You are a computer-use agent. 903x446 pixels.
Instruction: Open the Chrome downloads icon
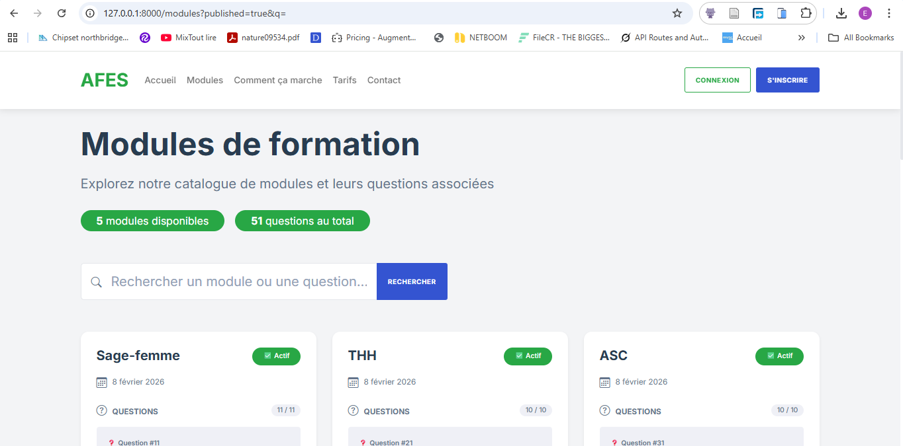[x=841, y=13]
